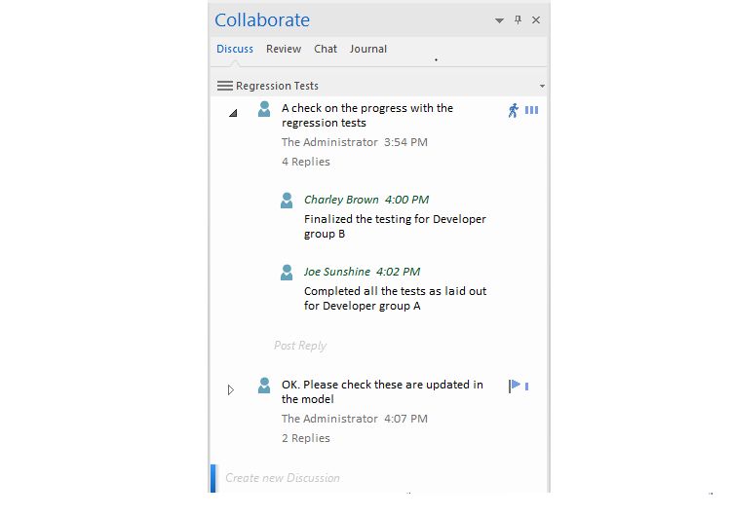Image resolution: width=731 pixels, height=516 pixels.
Task: Click the Post Reply input field
Action: click(300, 346)
